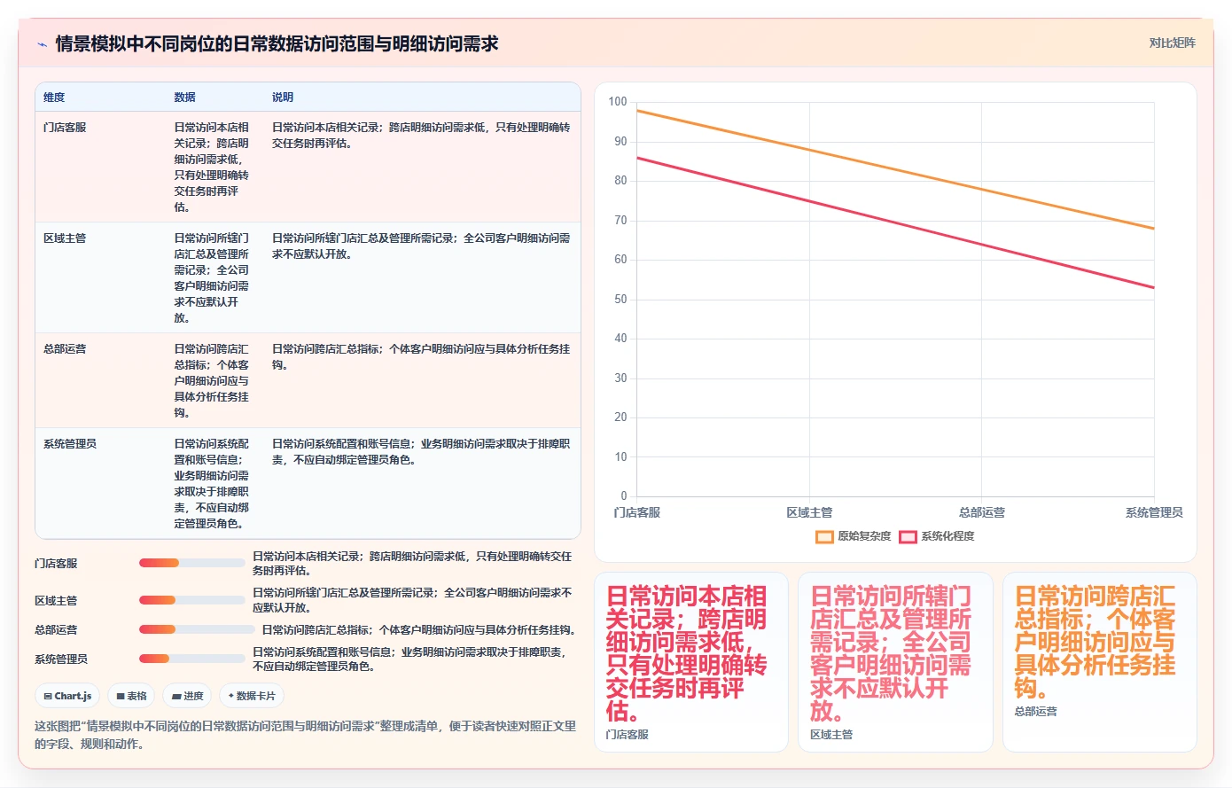Select the 门店客服 table row label
The width and height of the screenshot is (1232, 788).
(x=65, y=128)
